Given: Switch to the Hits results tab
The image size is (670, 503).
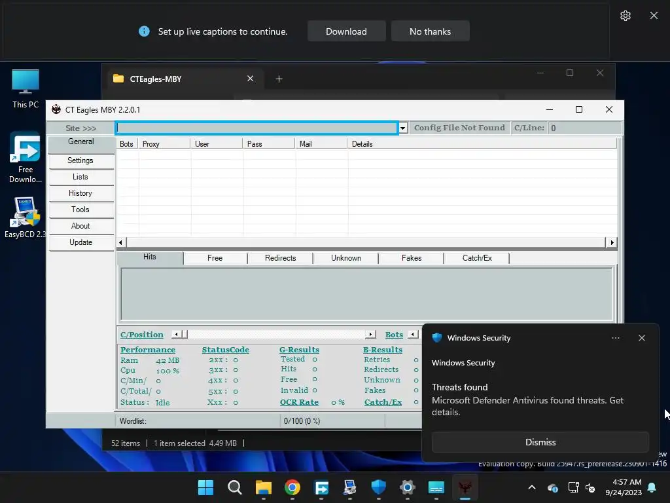Looking at the screenshot, I should (150, 257).
